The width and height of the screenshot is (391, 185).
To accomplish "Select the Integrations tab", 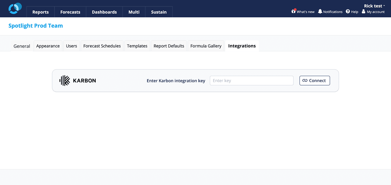I will coord(242,46).
